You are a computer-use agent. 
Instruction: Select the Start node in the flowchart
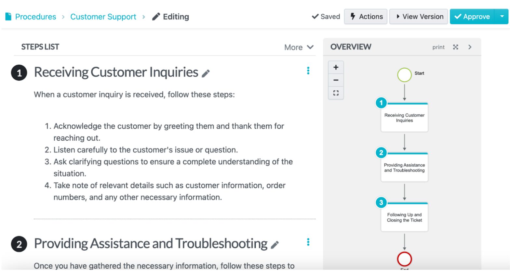tap(404, 75)
